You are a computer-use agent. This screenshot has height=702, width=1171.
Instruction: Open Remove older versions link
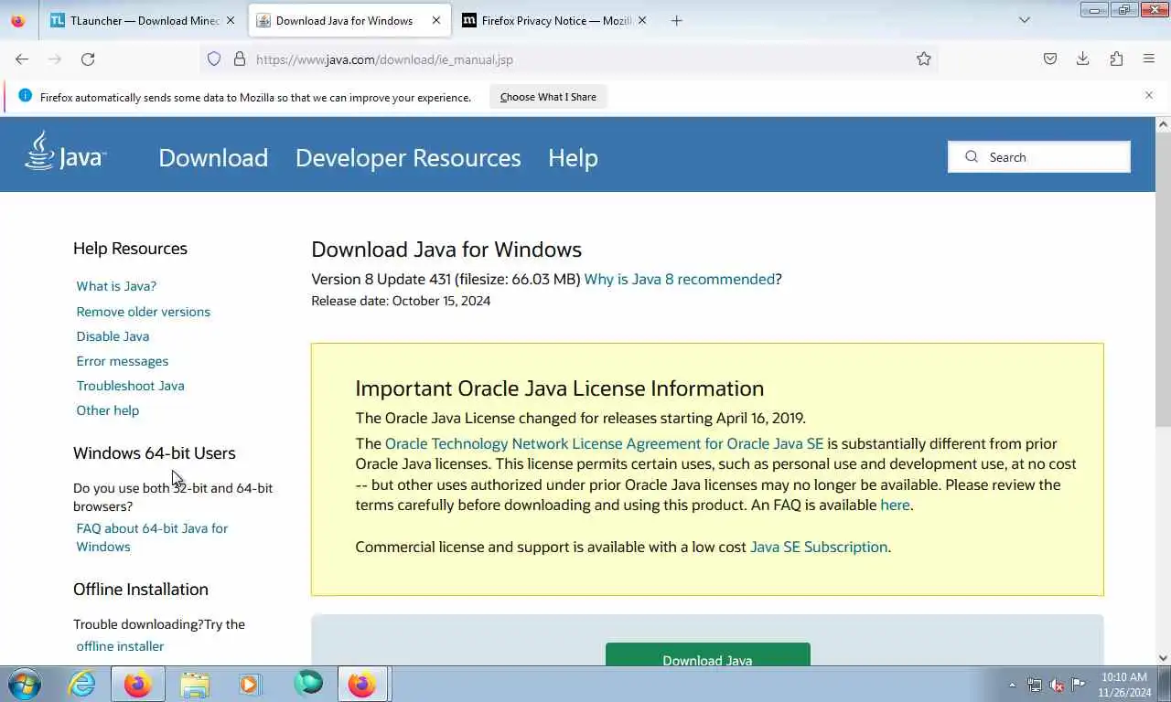tap(143, 312)
